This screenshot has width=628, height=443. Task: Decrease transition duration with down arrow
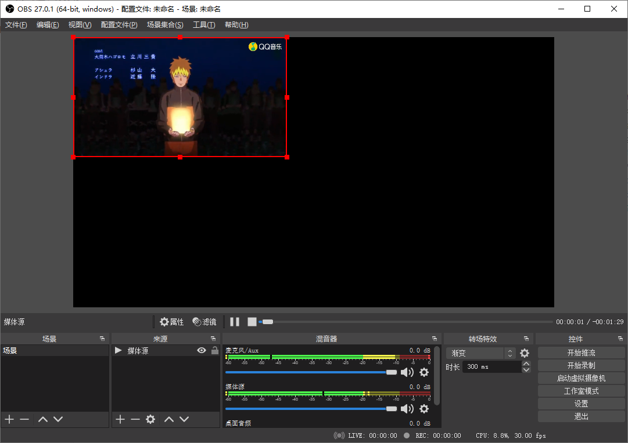(526, 370)
